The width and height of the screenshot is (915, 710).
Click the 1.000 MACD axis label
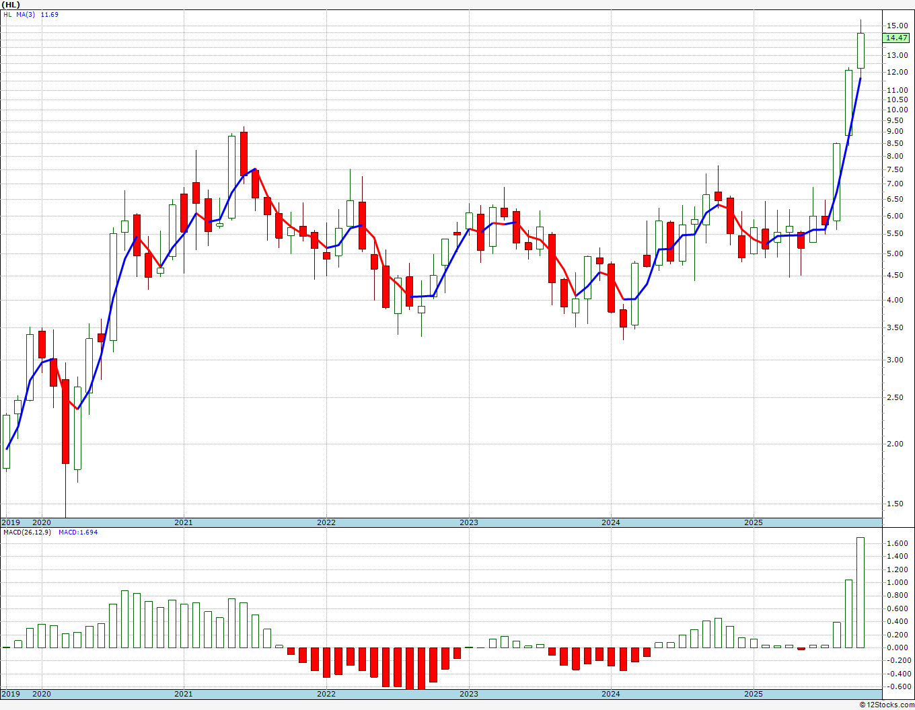click(897, 582)
